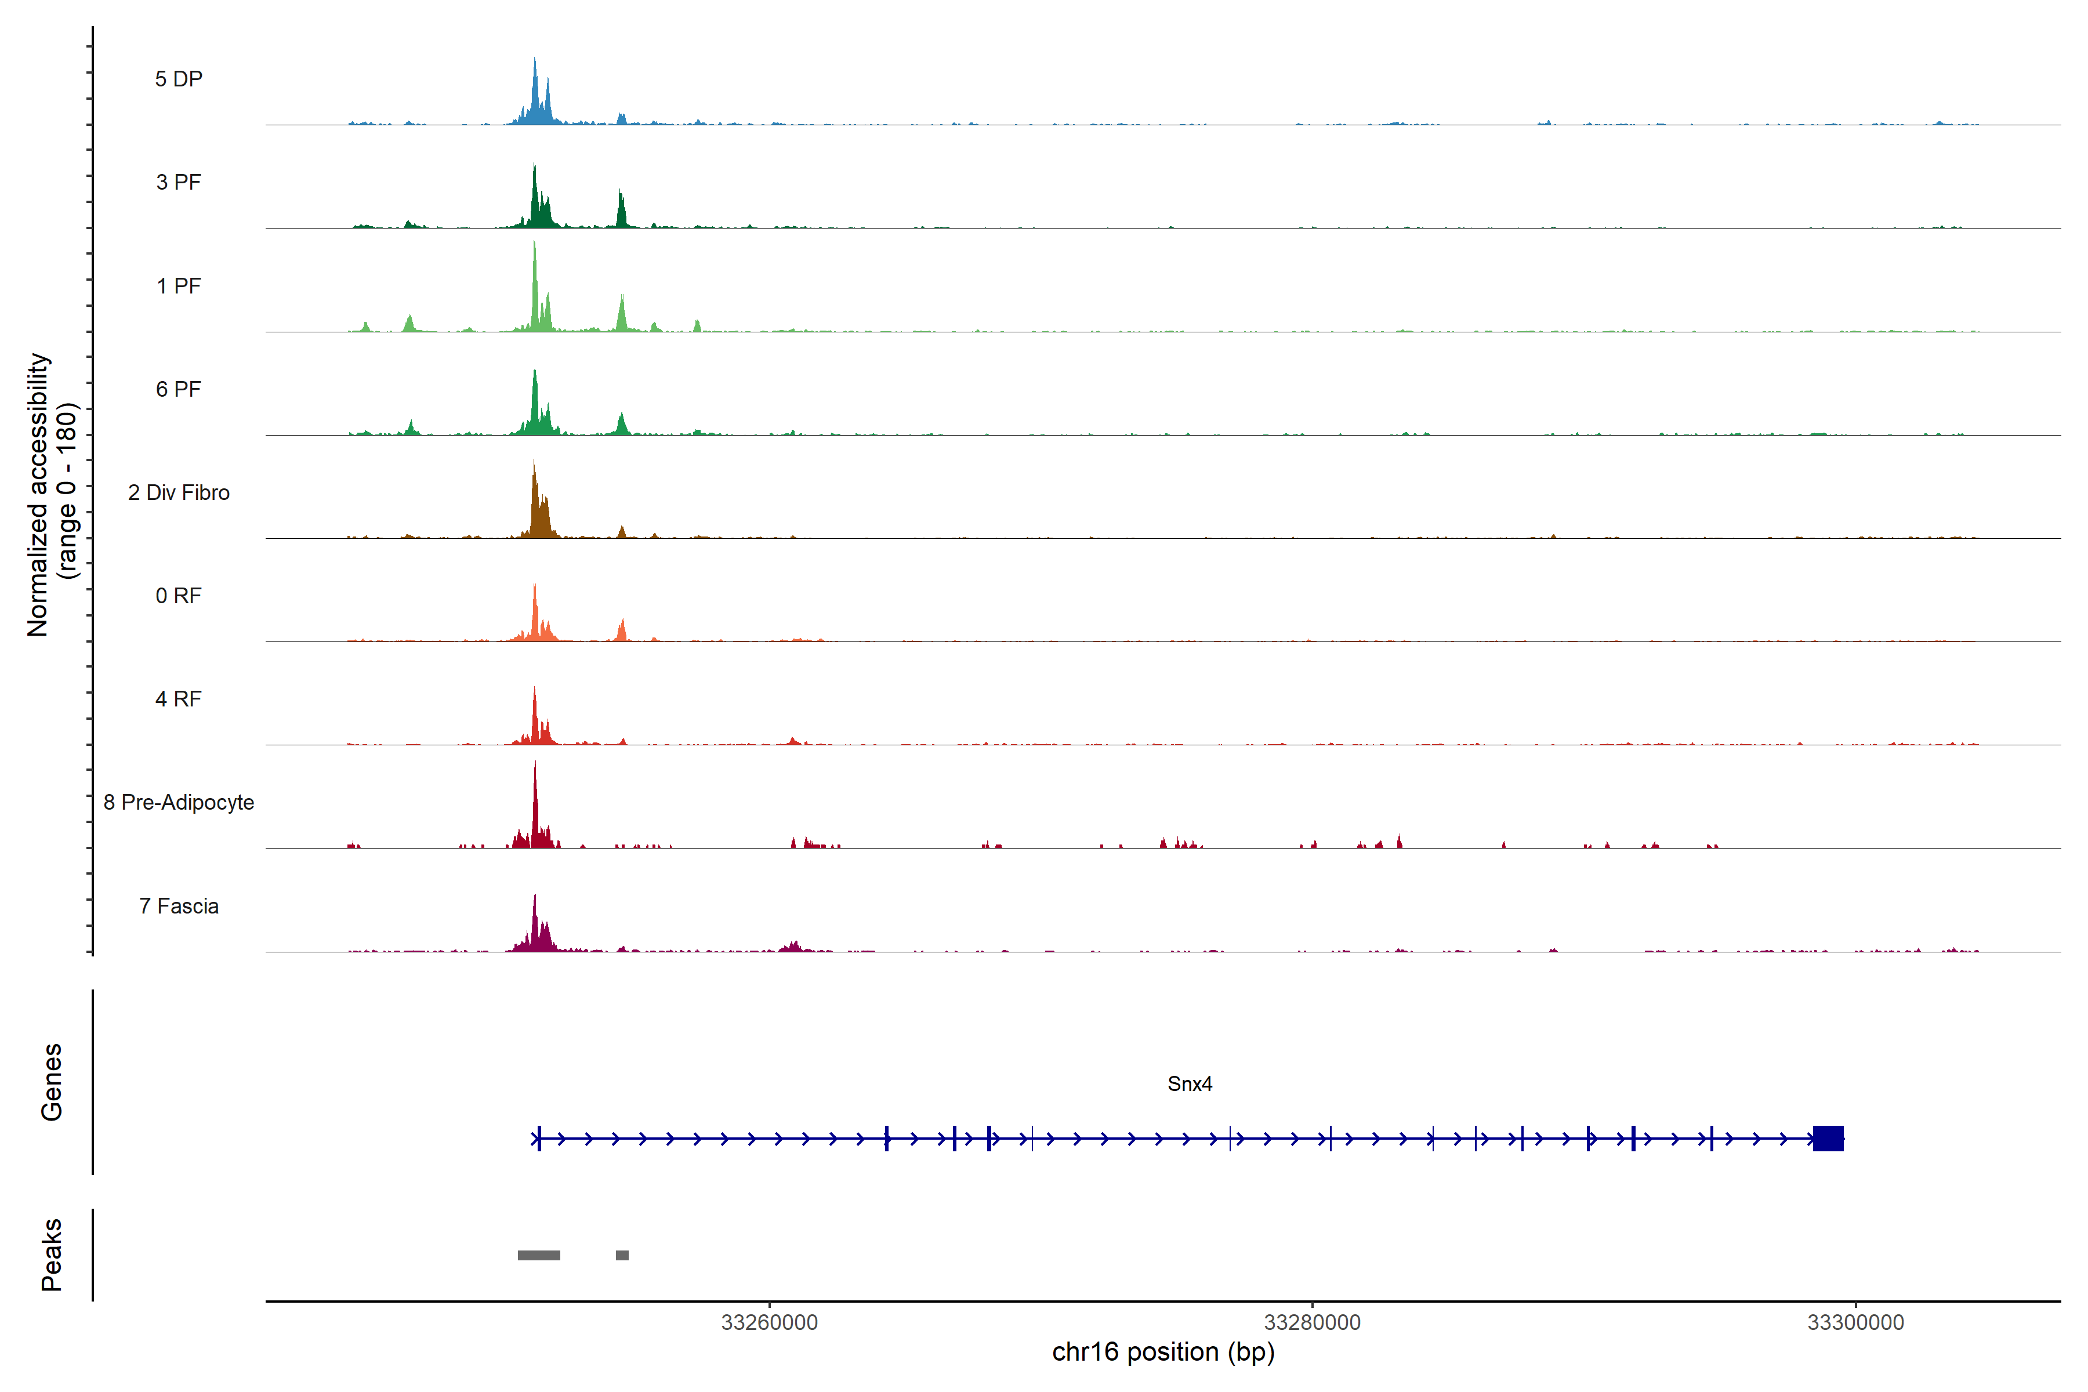The width and height of the screenshot is (2088, 1392).
Task: Click the wider gray peak bar
Action: pos(539,1255)
